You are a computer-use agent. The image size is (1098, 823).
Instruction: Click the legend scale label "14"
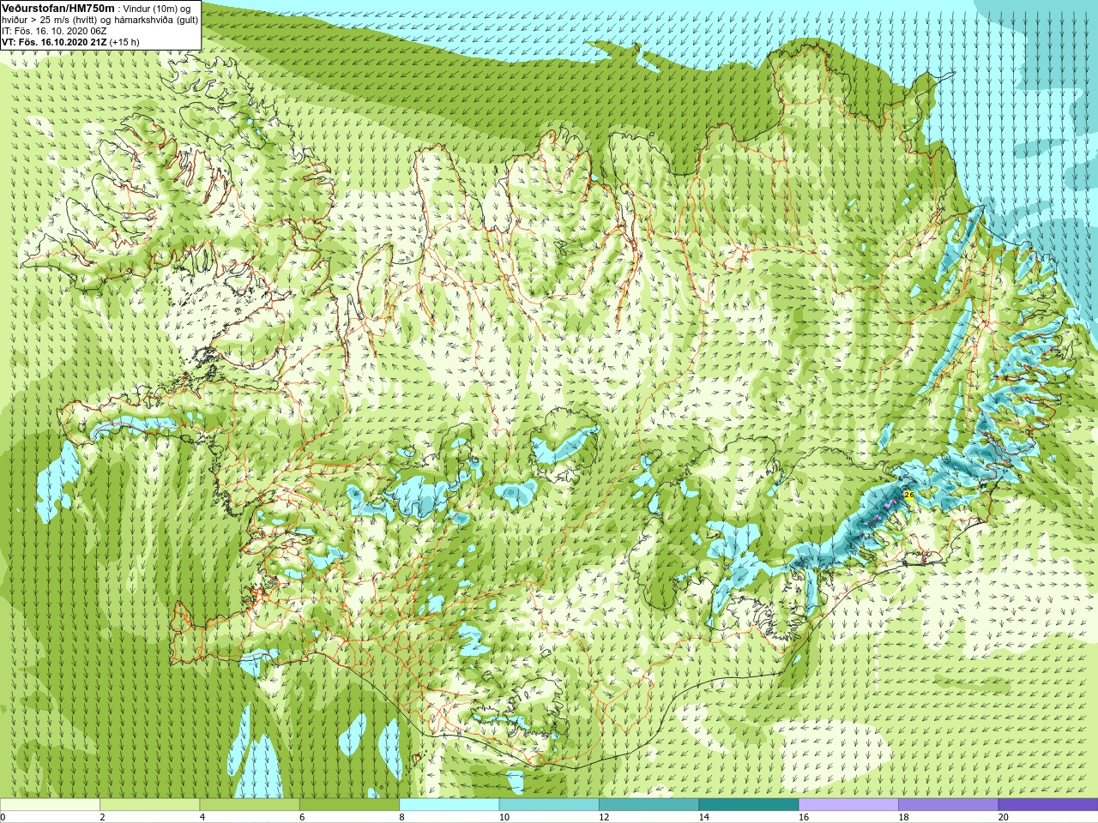(703, 817)
